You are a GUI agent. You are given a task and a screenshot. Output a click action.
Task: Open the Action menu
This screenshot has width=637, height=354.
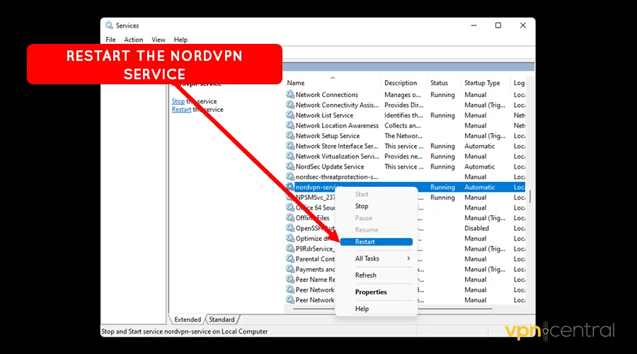[x=134, y=40]
